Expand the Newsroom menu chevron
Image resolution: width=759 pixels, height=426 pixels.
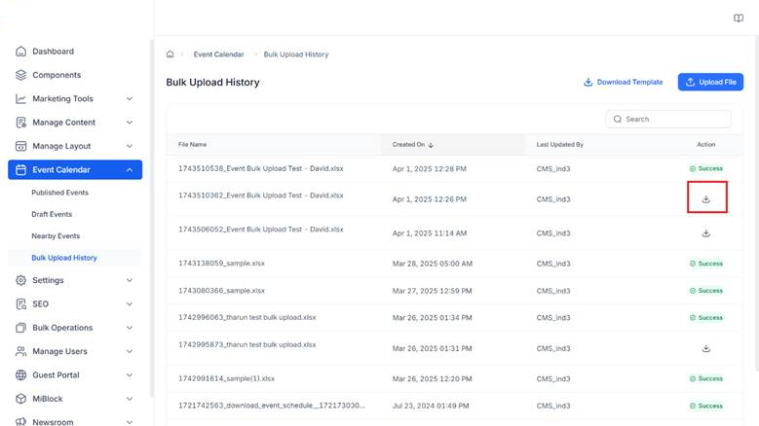point(130,422)
